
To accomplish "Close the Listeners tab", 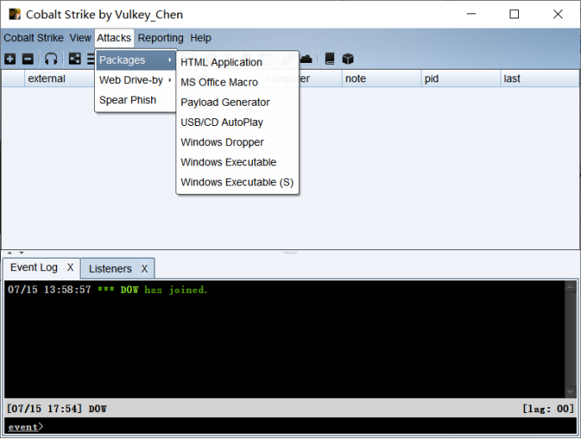I will (144, 269).
